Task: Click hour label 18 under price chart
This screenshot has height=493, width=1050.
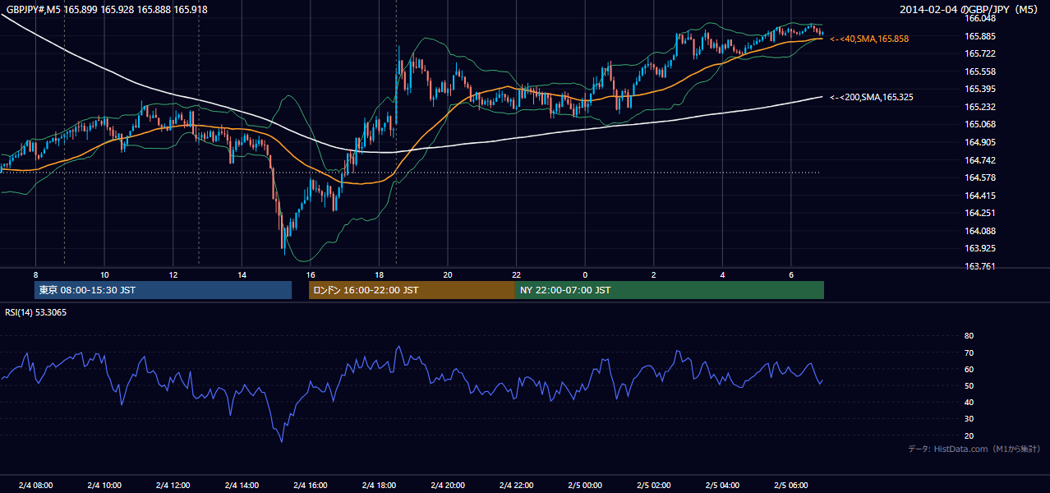Action: pyautogui.click(x=379, y=274)
